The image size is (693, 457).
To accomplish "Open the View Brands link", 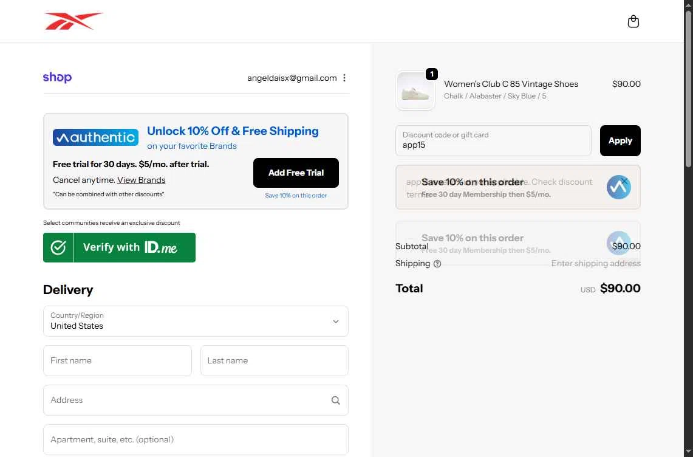I will pyautogui.click(x=141, y=180).
